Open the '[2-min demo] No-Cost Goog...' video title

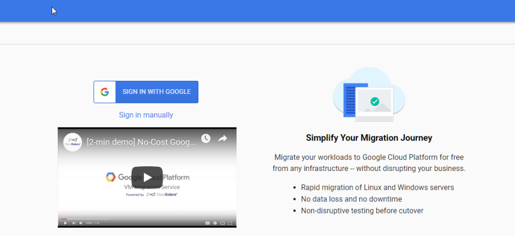(141, 142)
